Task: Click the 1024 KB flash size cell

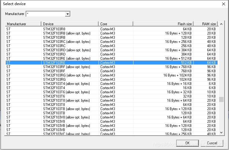Action: tap(185, 79)
